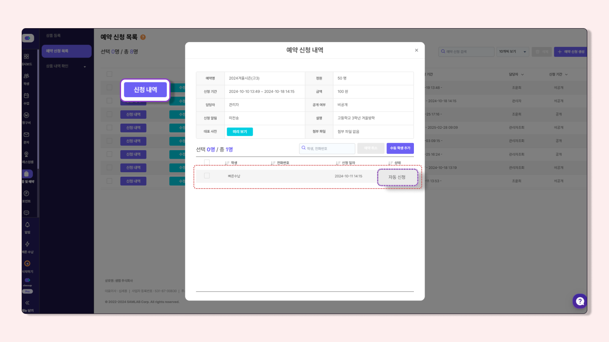The width and height of the screenshot is (609, 342).
Task: Collapse the sidebar with 메뉴 닫기 arrows
Action: [x=27, y=303]
